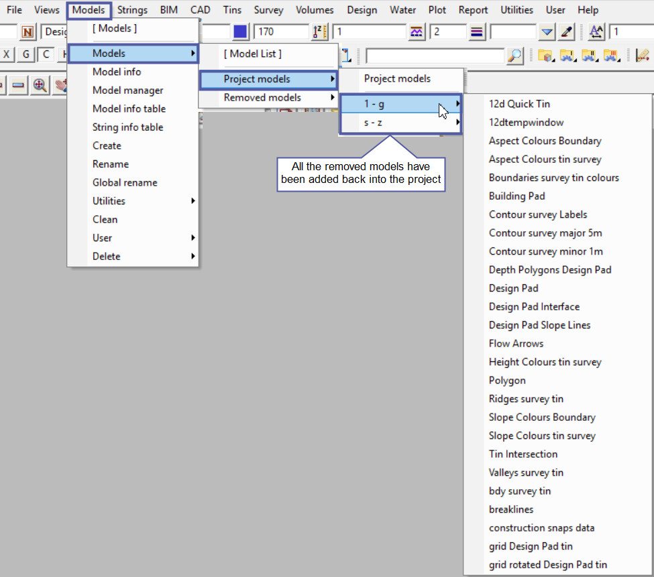Click the line weight bars icon
This screenshot has height=577, width=654.
[477, 31]
